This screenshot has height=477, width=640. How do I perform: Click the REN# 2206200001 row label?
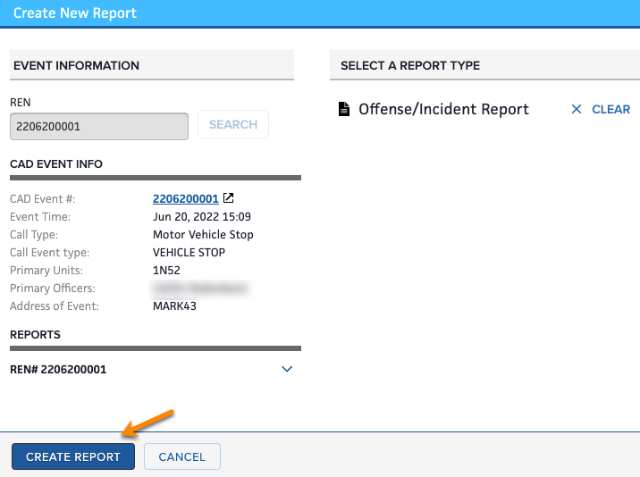58,369
